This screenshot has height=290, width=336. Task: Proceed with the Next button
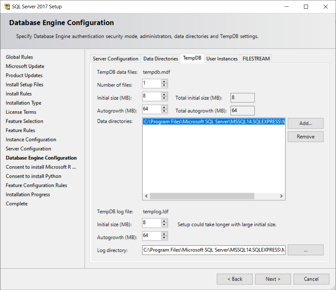pos(273,279)
